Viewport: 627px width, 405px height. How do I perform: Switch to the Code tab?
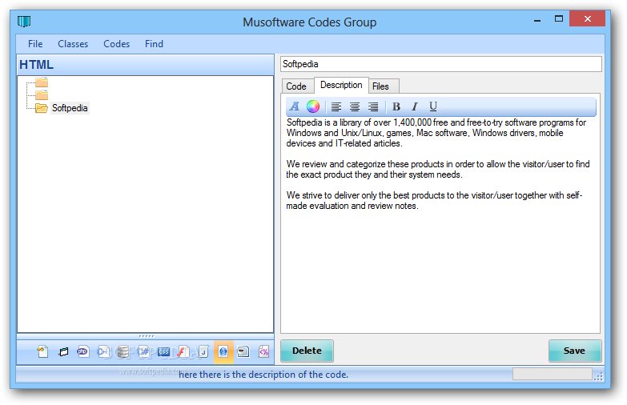click(296, 86)
